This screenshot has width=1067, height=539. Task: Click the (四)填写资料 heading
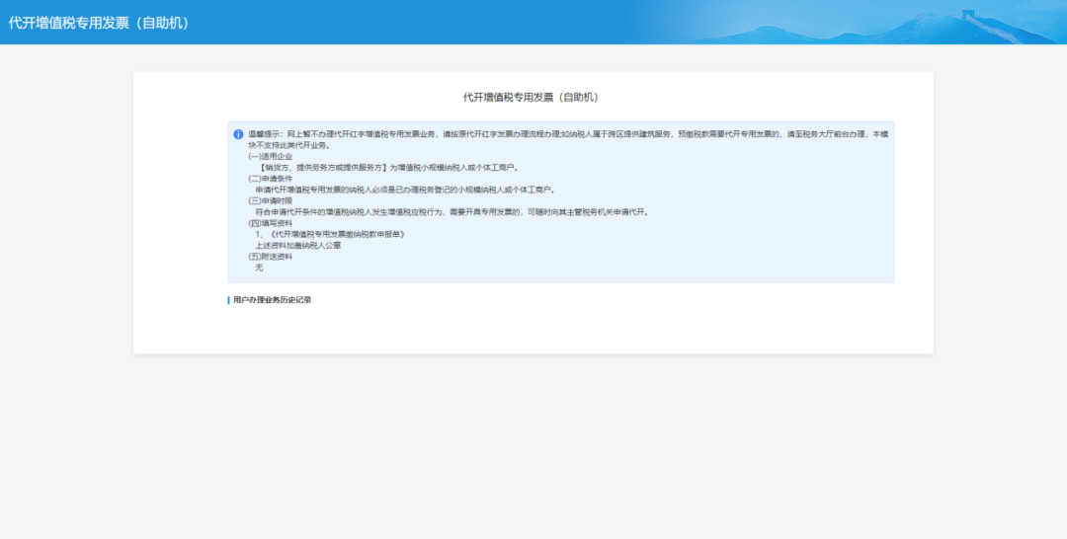(270, 223)
